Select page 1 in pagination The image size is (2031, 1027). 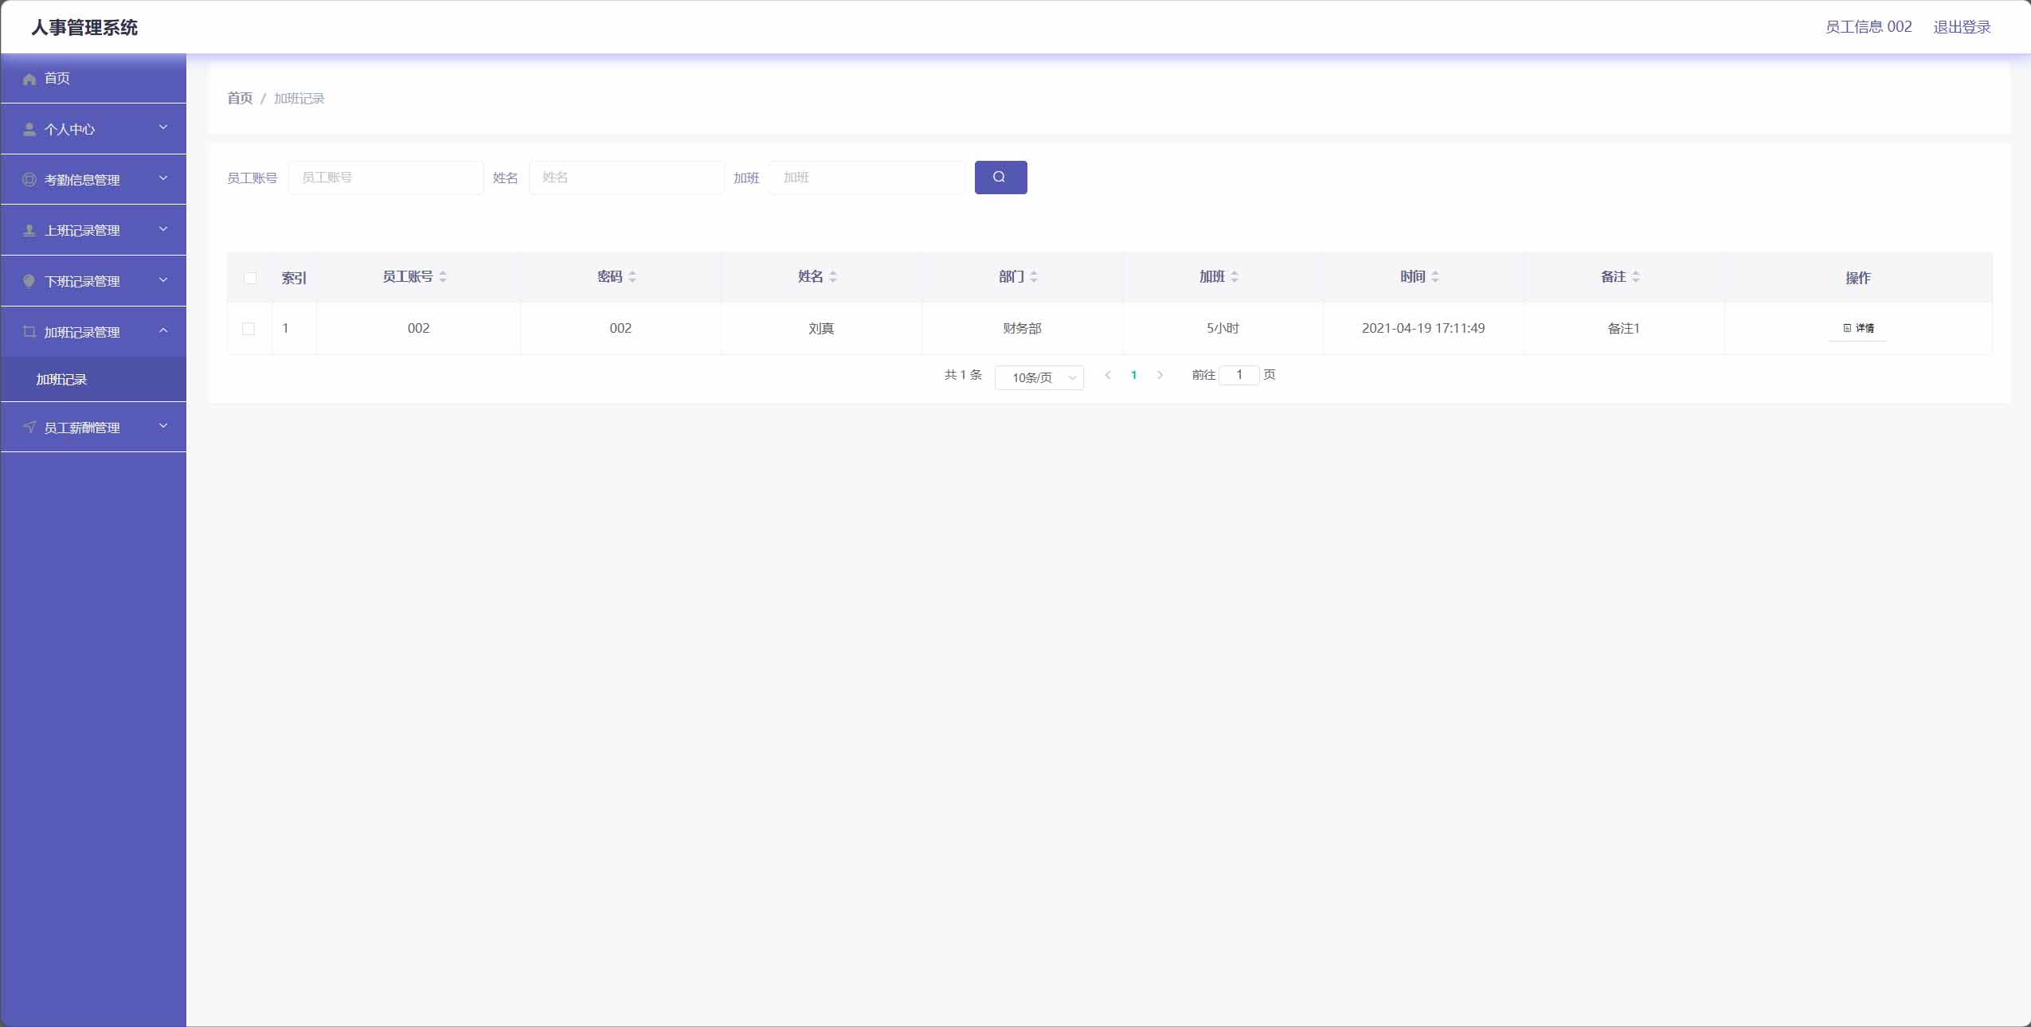1133,375
